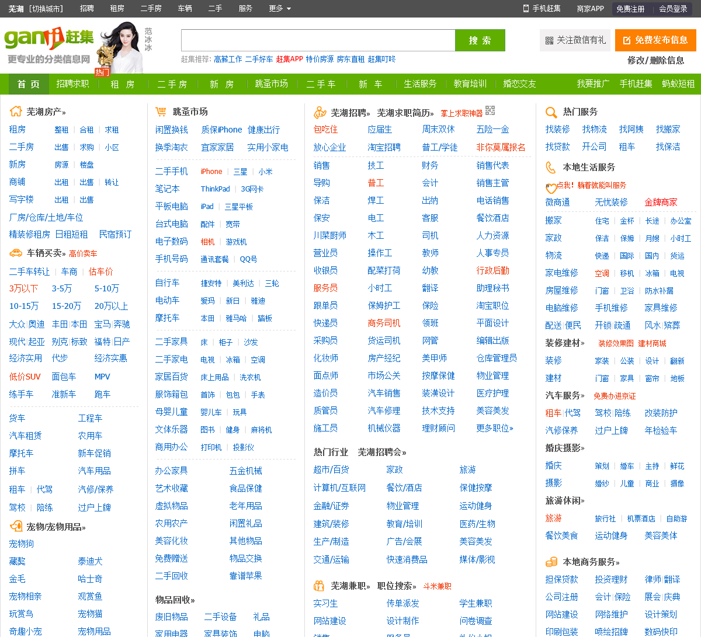
Task: Click the QR code icon near 掌上求职神器
Action: [x=490, y=110]
